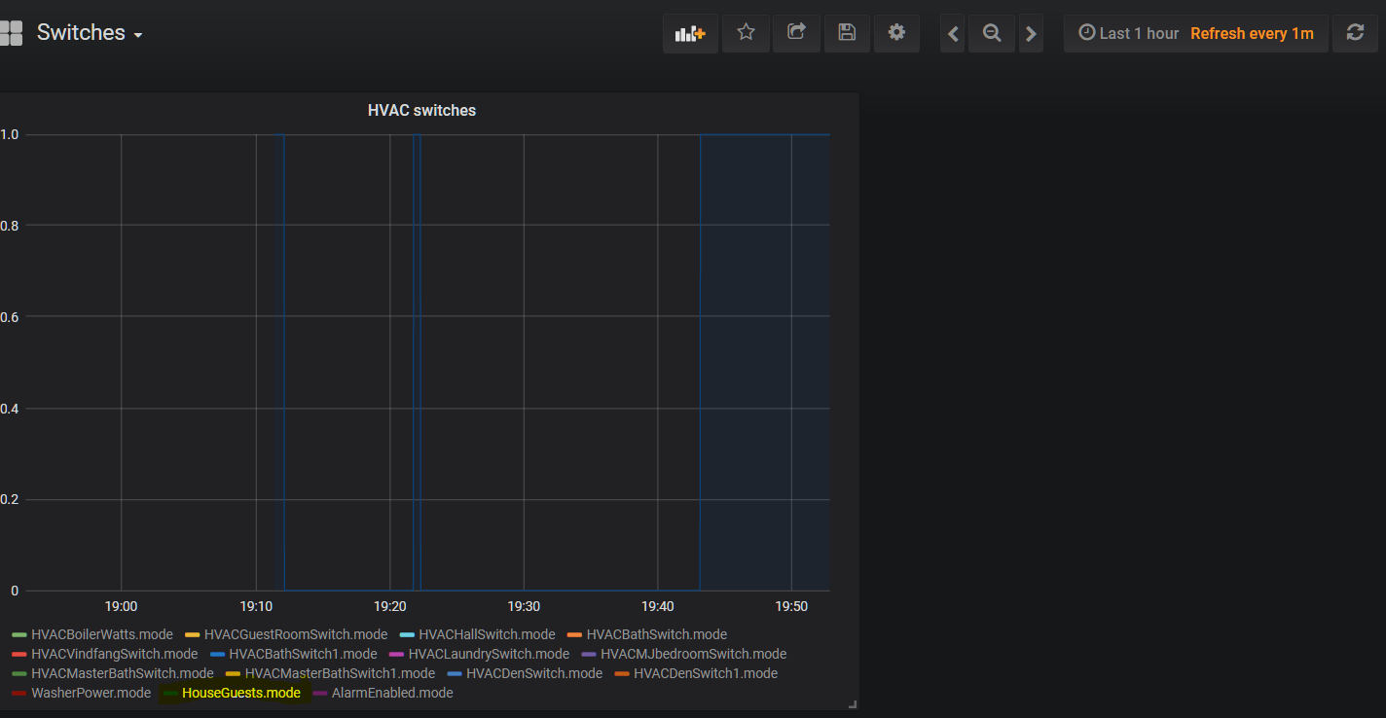
Task: Click the panel resize handle corner
Action: coord(853,703)
